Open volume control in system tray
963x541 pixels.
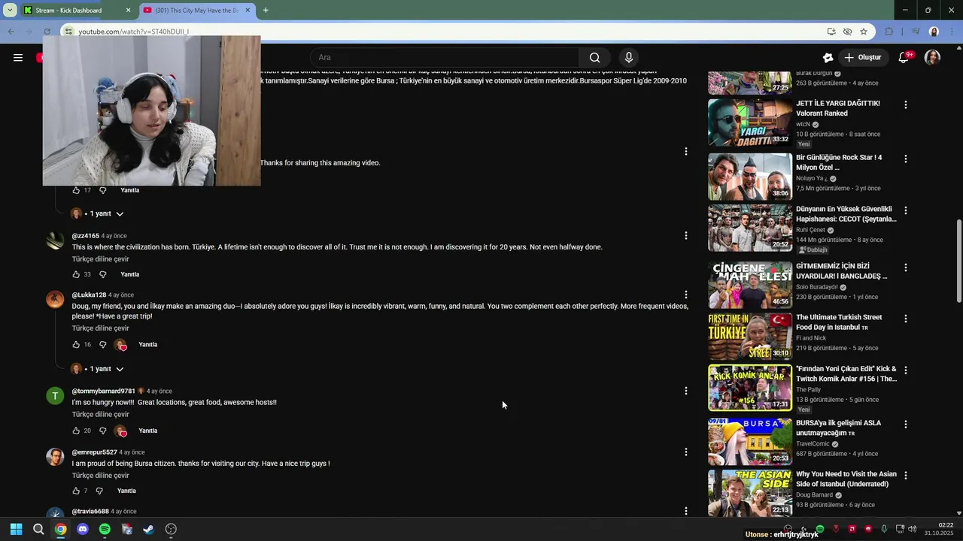(912, 529)
